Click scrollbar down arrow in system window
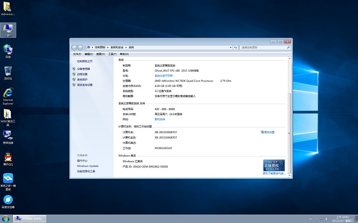 point(289,176)
